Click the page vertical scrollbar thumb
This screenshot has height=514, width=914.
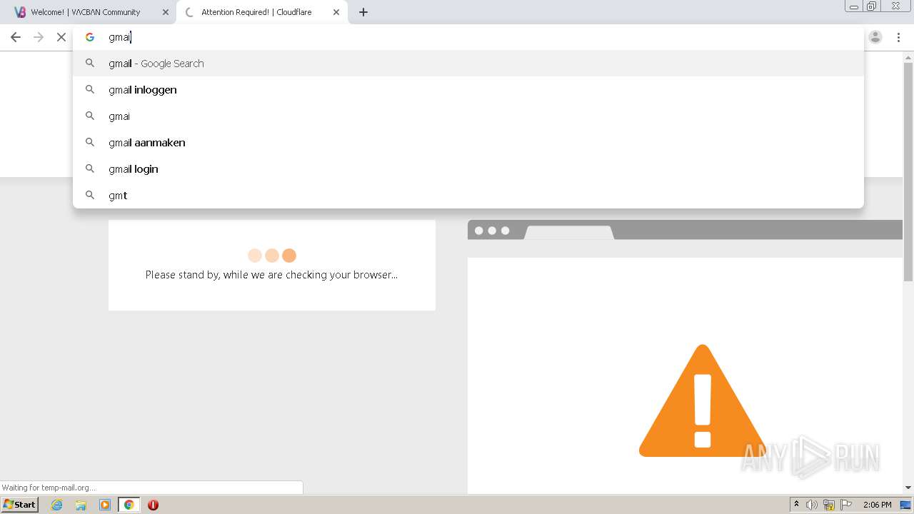(x=908, y=172)
